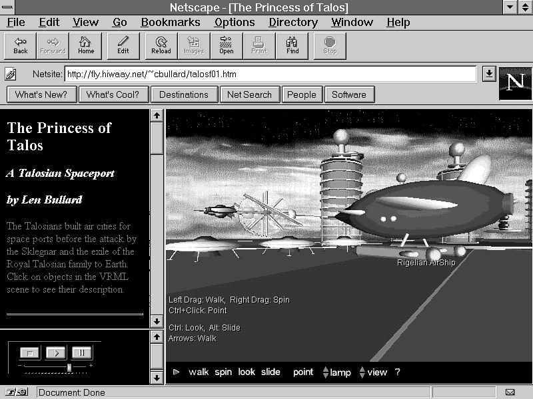Click the audio volume slider handle

(x=69, y=367)
